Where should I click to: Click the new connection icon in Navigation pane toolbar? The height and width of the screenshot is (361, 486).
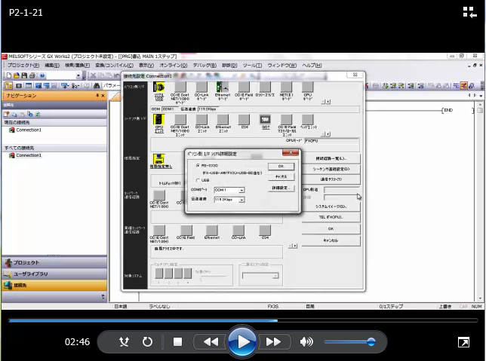pos(6,115)
